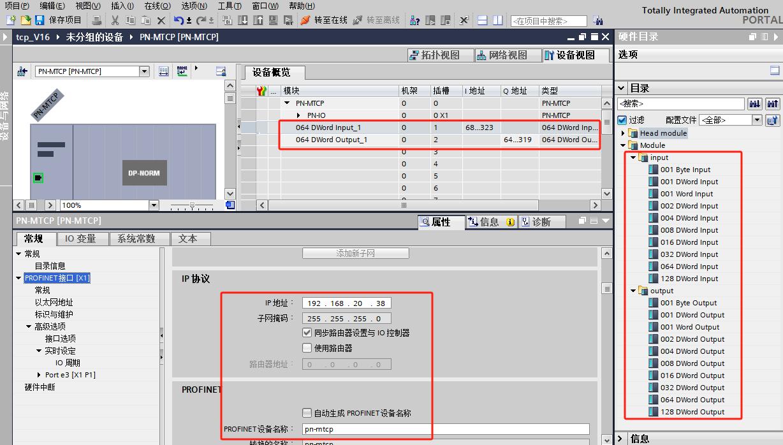The height and width of the screenshot is (445, 783).
Task: Open the PN-MTCP device selector dropdown
Action: point(144,71)
